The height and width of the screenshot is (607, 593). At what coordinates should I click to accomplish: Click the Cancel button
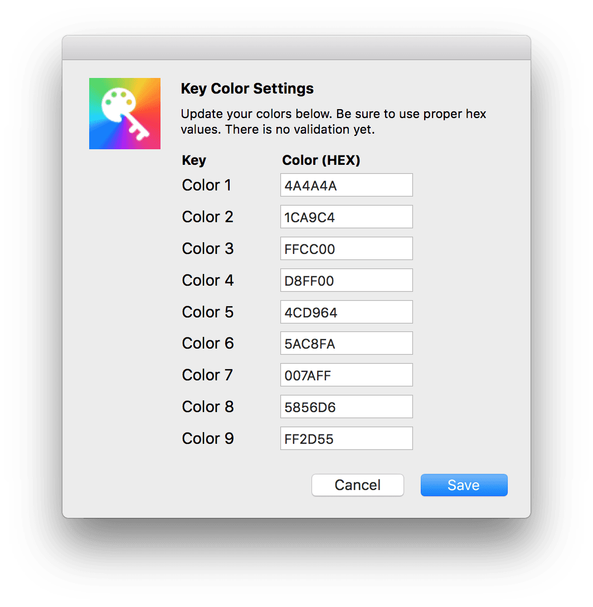tap(357, 484)
